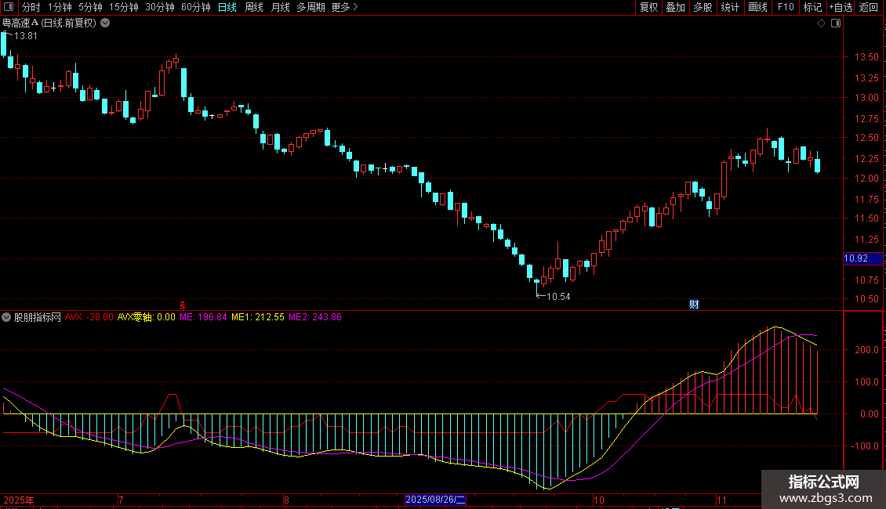Expand the 更多 periods menu

coord(344,8)
